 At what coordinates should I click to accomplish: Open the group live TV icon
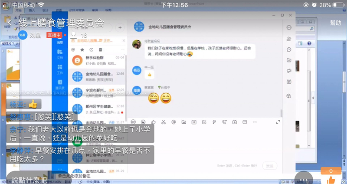289,82
